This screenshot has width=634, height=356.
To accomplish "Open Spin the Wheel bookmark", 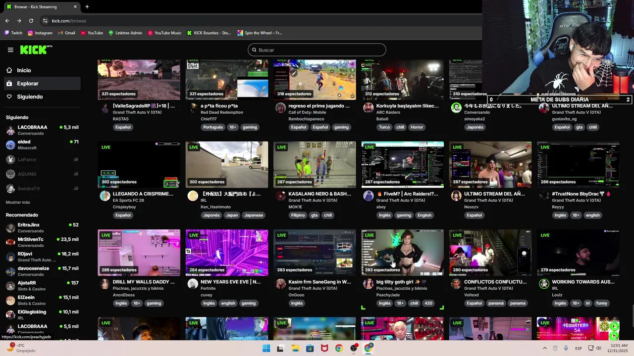I will point(260,33).
